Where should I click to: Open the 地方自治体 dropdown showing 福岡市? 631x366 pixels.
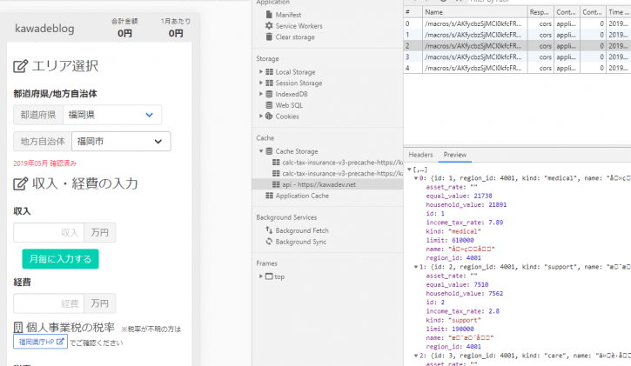click(x=121, y=142)
